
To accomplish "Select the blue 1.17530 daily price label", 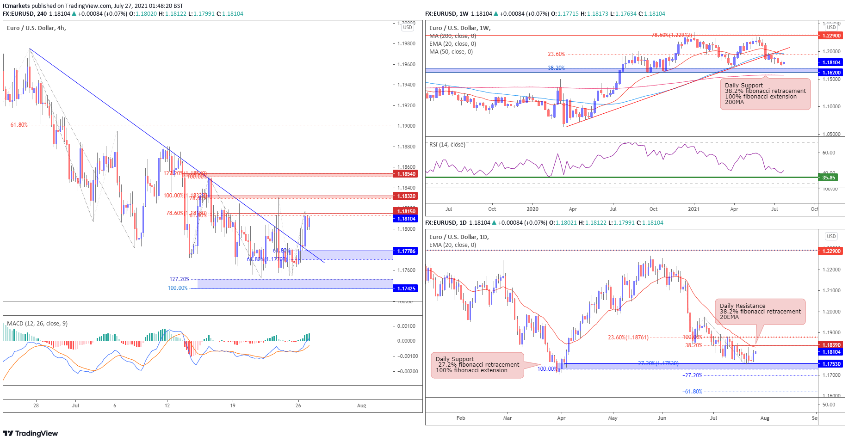I will (831, 364).
